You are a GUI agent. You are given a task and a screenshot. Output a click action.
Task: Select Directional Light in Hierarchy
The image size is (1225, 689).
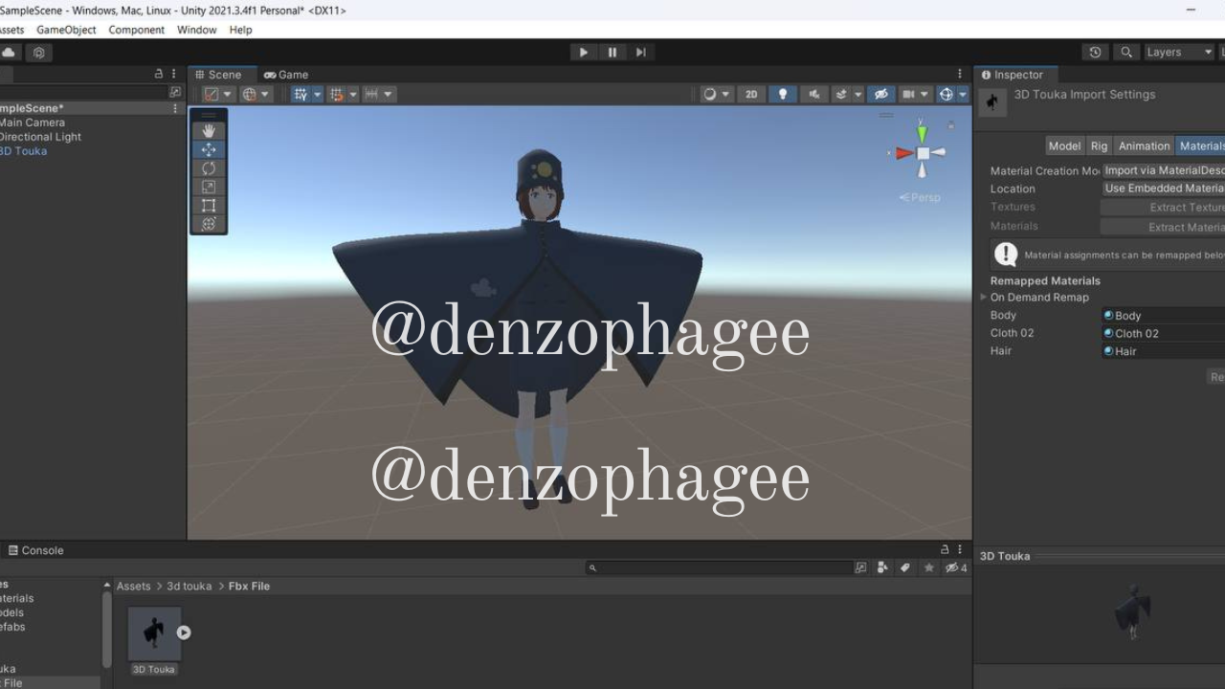tap(39, 137)
